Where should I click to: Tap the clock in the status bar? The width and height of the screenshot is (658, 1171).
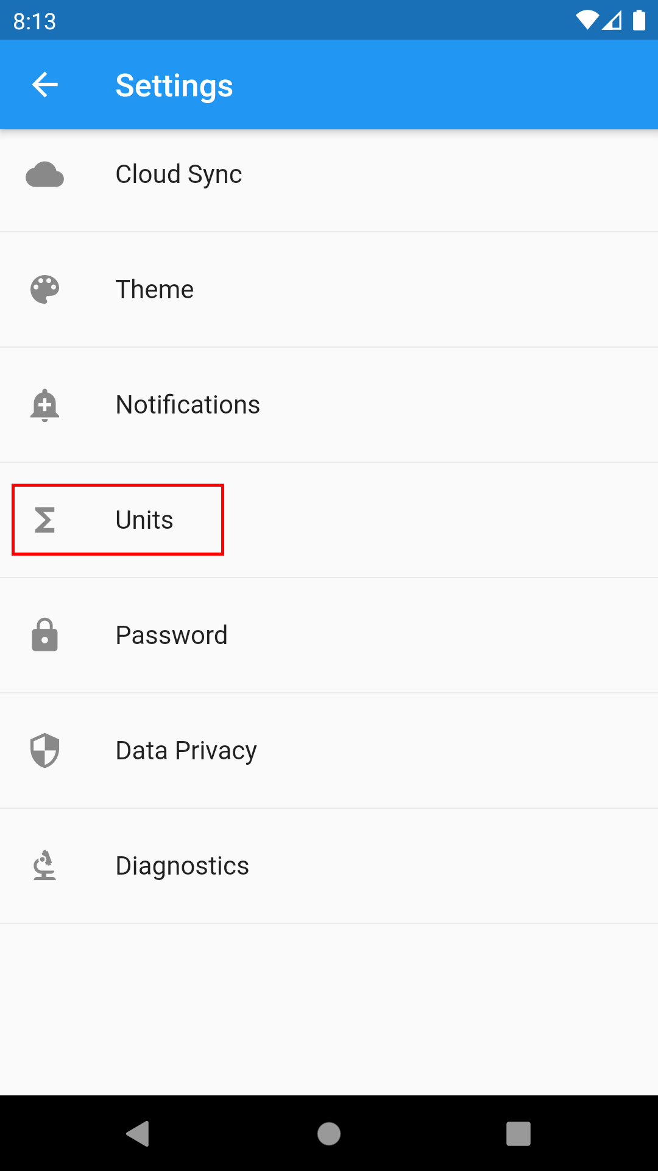pos(35,21)
